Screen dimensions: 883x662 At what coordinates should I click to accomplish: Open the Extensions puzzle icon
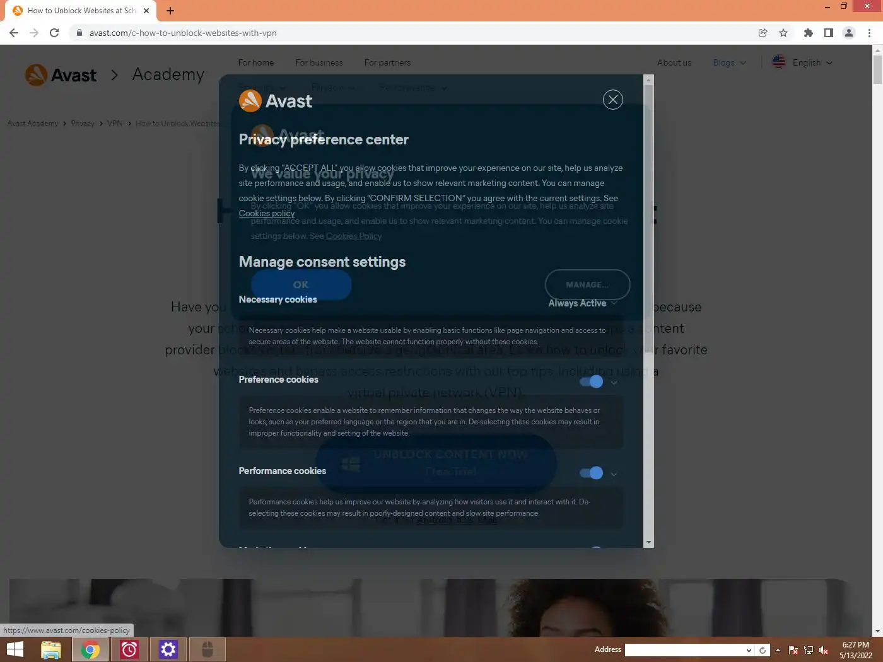808,33
